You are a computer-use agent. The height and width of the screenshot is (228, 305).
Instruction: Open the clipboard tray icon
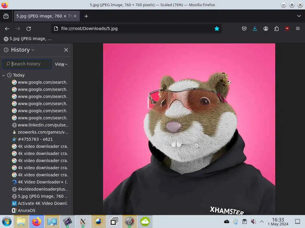tap(245, 221)
